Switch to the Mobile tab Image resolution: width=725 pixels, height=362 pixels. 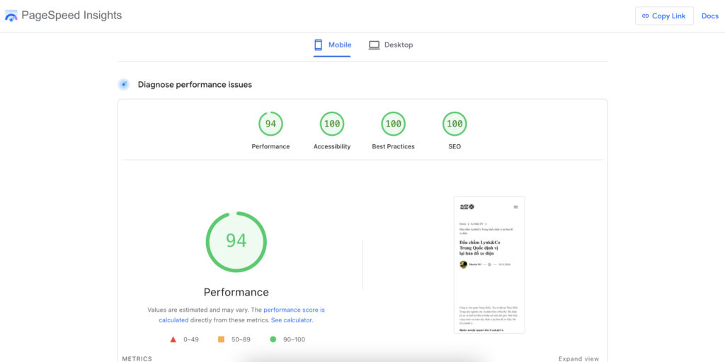[x=332, y=45]
